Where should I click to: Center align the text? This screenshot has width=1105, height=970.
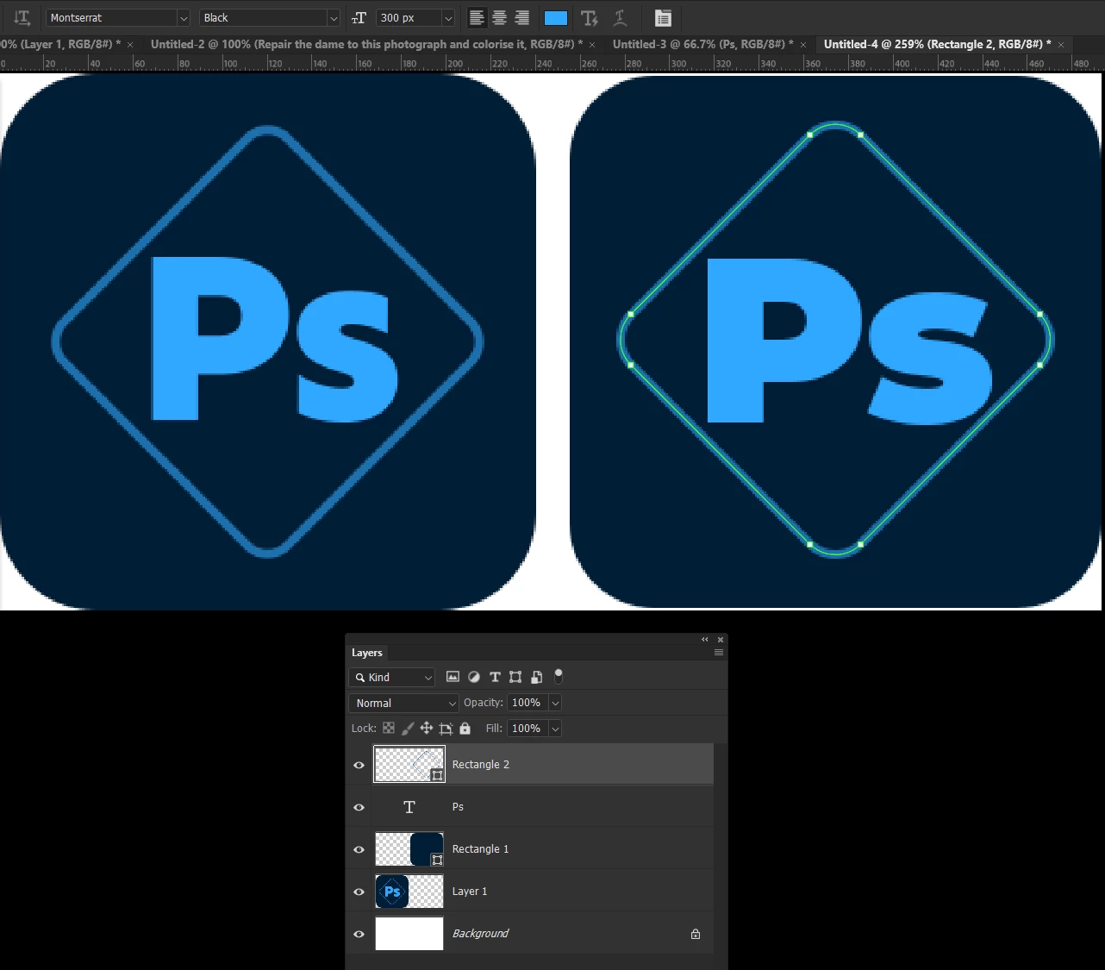click(499, 17)
